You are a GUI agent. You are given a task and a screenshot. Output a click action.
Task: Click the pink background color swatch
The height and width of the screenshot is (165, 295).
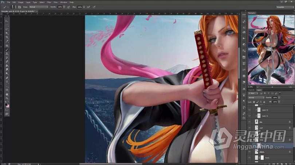click(x=8, y=106)
